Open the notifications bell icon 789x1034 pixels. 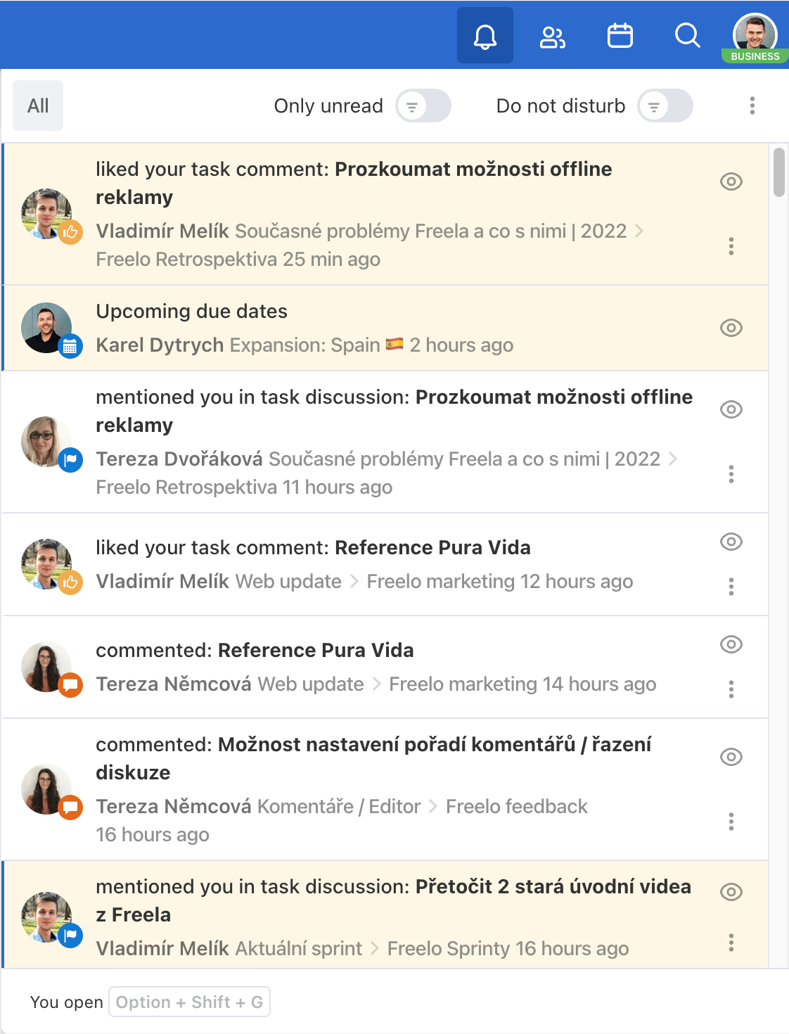485,35
